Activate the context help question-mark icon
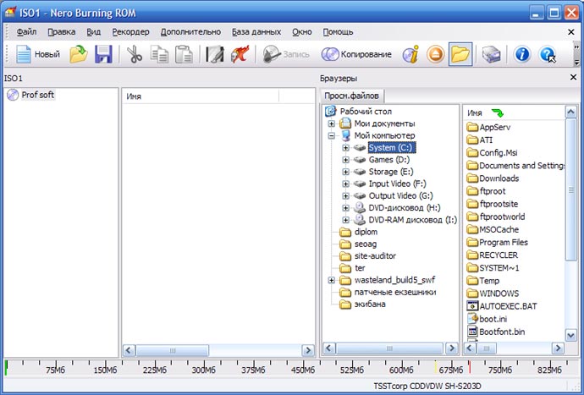The width and height of the screenshot is (584, 395). 548,54
